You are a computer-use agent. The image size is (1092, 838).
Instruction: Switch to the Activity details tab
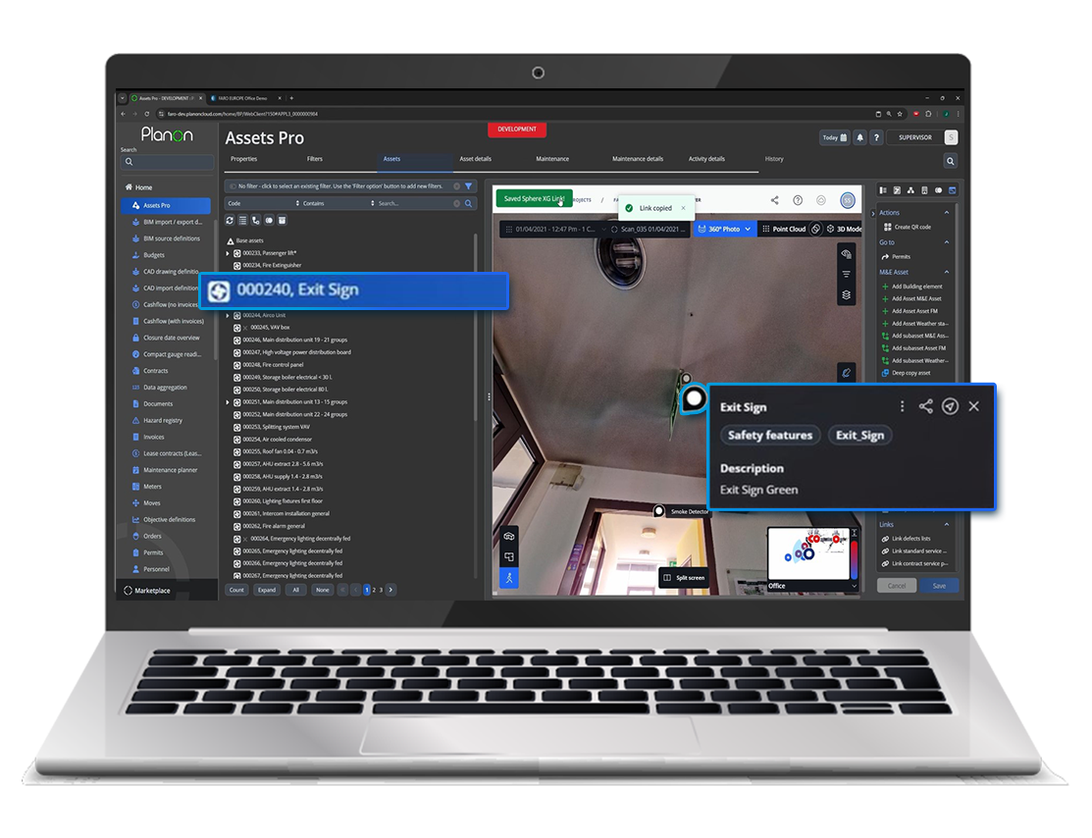click(706, 159)
